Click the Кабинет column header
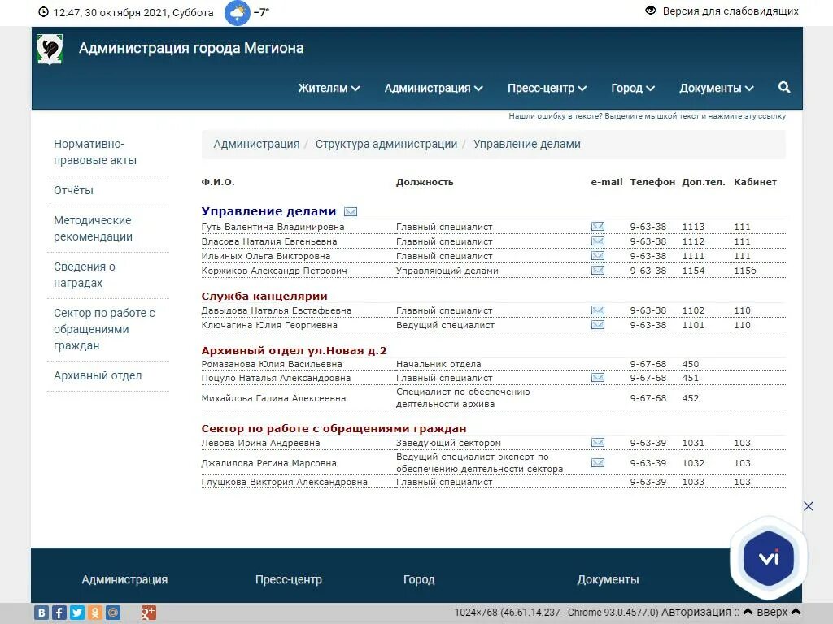This screenshot has height=624, width=833. coord(755,182)
